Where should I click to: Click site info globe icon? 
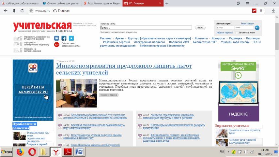click(31, 11)
